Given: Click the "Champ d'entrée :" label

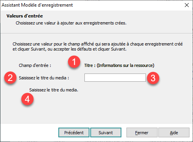Looking at the screenshot, I should pos(35,65).
